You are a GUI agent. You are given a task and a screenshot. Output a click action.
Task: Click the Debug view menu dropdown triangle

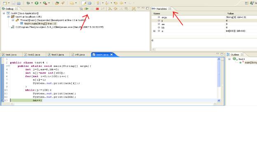139,8
